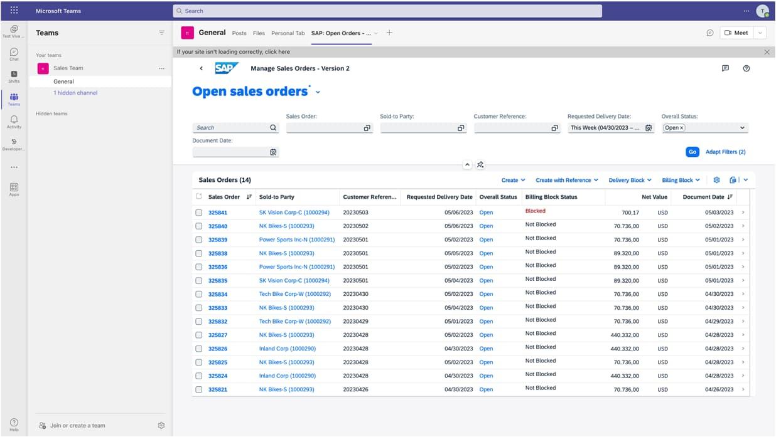Viewport: 776px width, 437px height.
Task: Open Document Date calendar picker icon
Action: coord(273,152)
